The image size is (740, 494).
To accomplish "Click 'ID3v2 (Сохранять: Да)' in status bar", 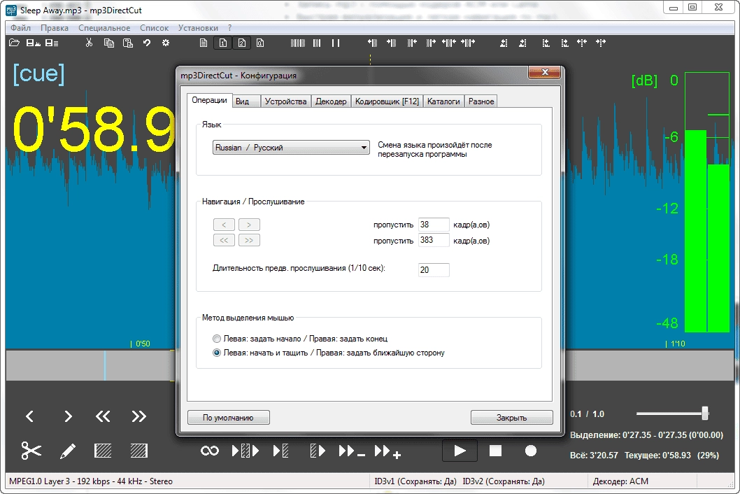I will click(504, 481).
